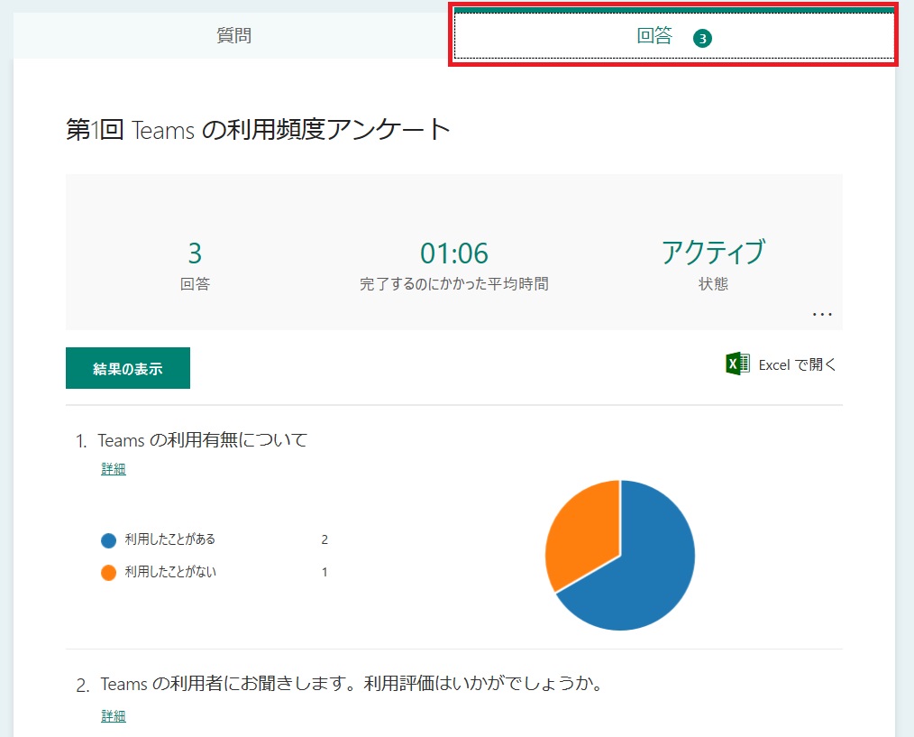The width and height of the screenshot is (914, 737).
Task: Click the average time value 01:06
Action: (x=454, y=253)
